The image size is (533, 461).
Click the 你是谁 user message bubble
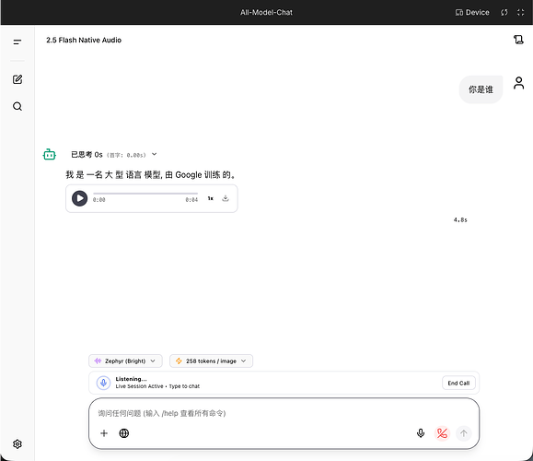[x=481, y=89]
